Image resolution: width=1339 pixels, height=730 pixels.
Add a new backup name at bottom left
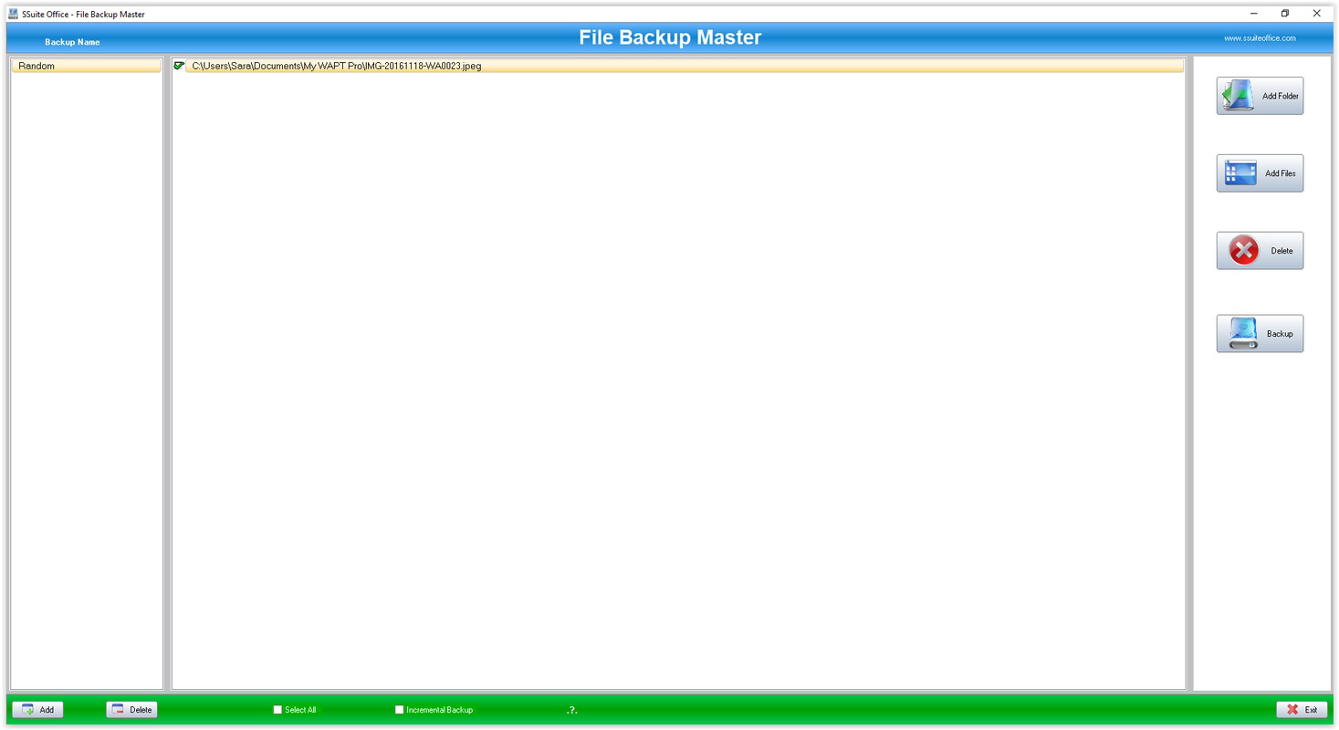(x=37, y=710)
